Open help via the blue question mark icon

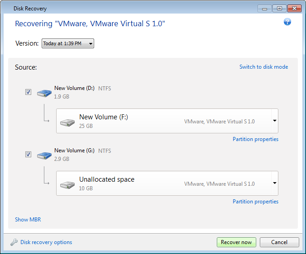pyautogui.click(x=287, y=22)
